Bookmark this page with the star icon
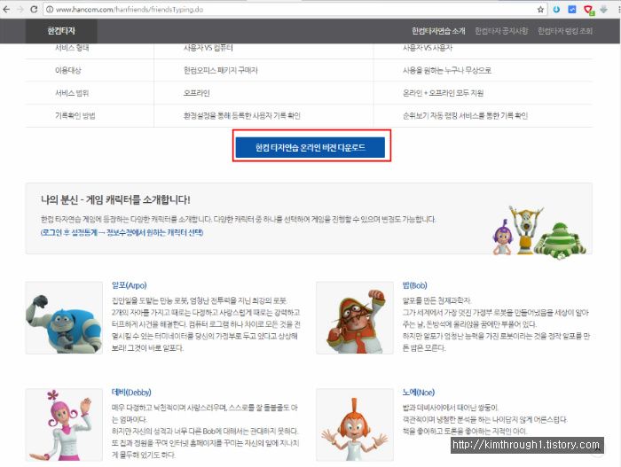This screenshot has width=621, height=467. click(x=540, y=10)
